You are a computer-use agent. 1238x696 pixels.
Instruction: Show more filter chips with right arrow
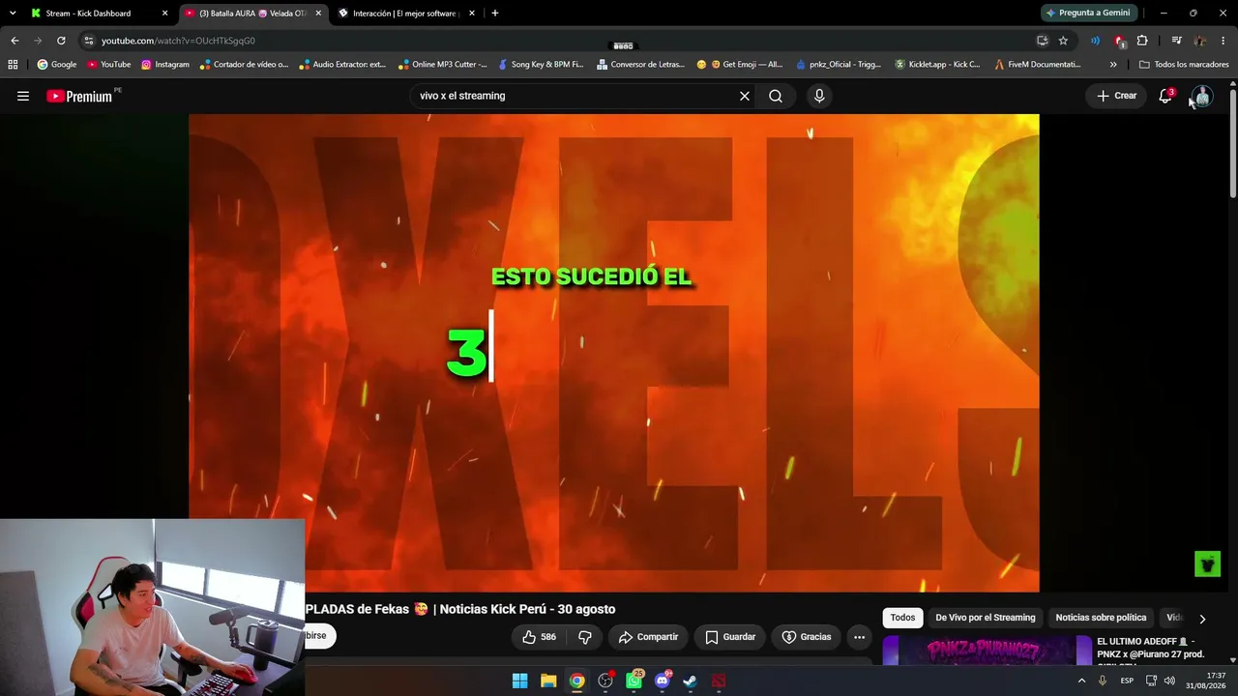[1202, 619]
